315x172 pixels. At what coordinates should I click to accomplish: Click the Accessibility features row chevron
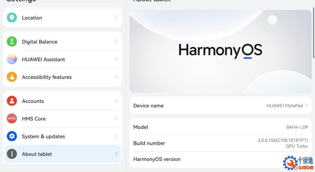[116, 77]
